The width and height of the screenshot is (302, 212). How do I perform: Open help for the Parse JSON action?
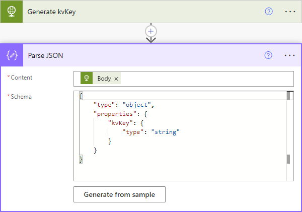pos(268,55)
